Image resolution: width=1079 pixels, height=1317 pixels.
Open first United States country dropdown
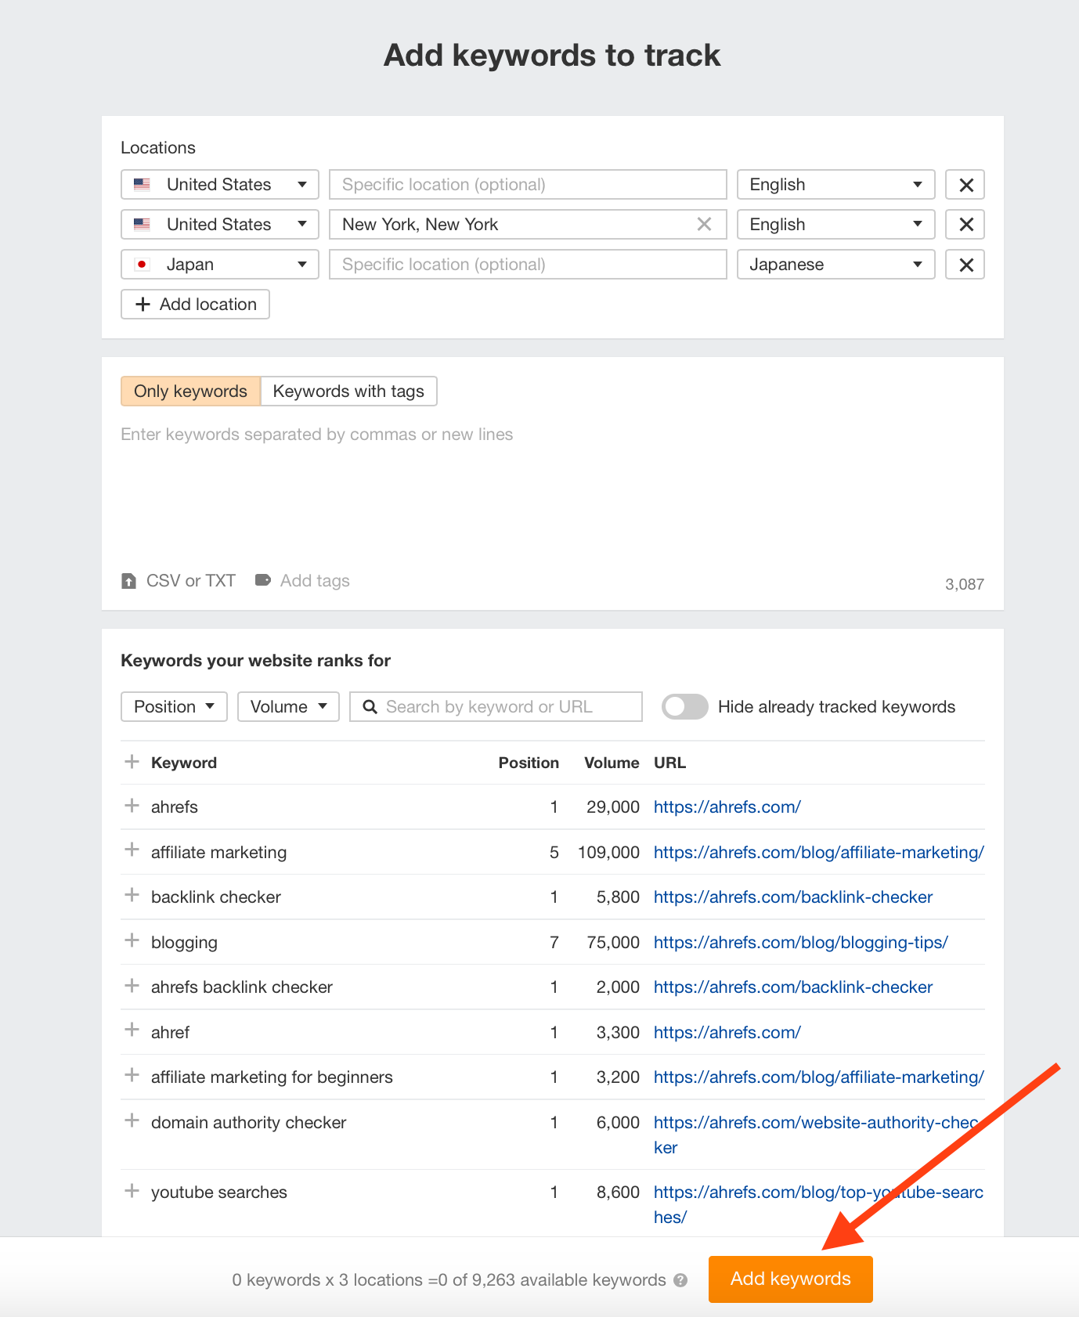point(220,185)
